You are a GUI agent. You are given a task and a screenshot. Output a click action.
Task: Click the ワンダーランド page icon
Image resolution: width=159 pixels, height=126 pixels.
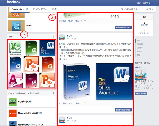[x=13, y=102]
